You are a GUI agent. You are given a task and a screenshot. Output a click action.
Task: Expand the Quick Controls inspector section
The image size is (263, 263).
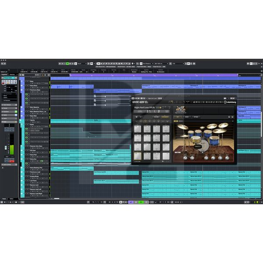9,165
